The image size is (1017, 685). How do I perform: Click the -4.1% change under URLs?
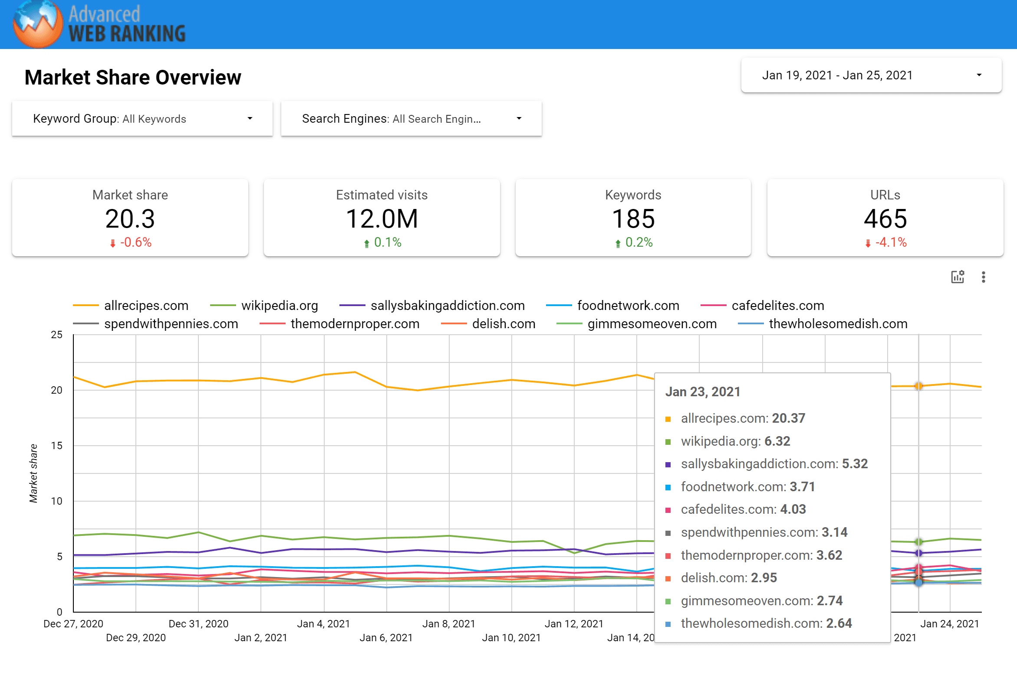coord(891,242)
